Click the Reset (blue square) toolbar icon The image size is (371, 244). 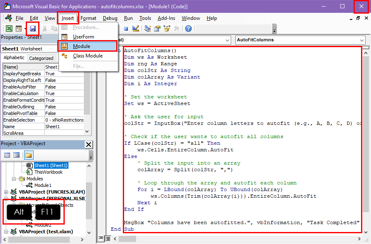click(x=126, y=29)
